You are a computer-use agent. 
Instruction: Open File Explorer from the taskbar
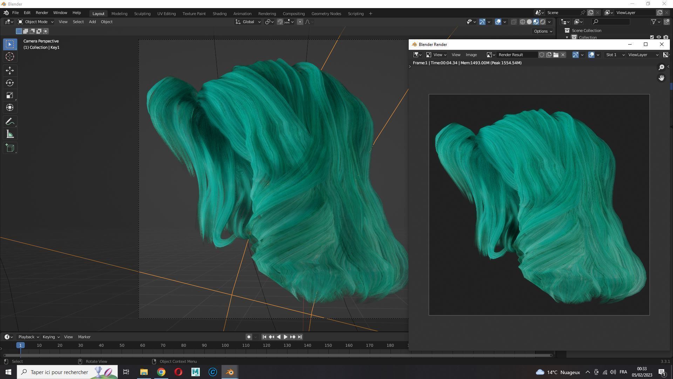pos(144,372)
